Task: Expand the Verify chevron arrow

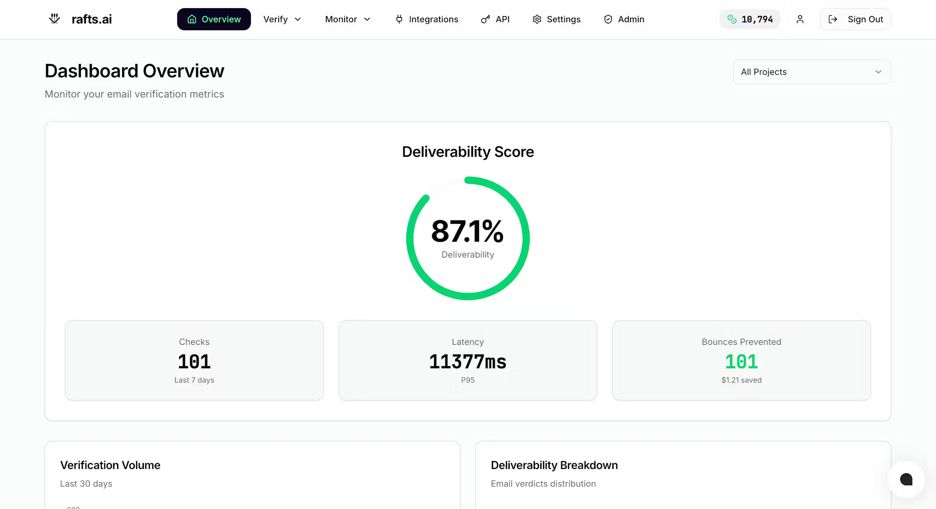Action: pyautogui.click(x=298, y=20)
